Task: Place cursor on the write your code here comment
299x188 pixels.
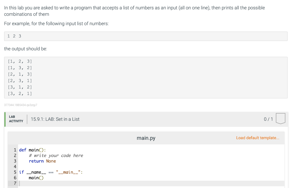Action: [x=56, y=156]
